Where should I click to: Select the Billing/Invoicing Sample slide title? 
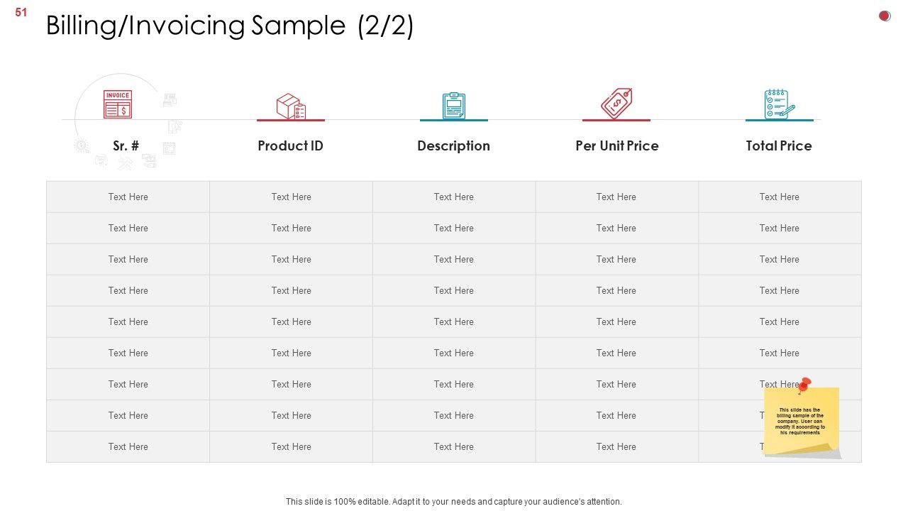[x=230, y=26]
